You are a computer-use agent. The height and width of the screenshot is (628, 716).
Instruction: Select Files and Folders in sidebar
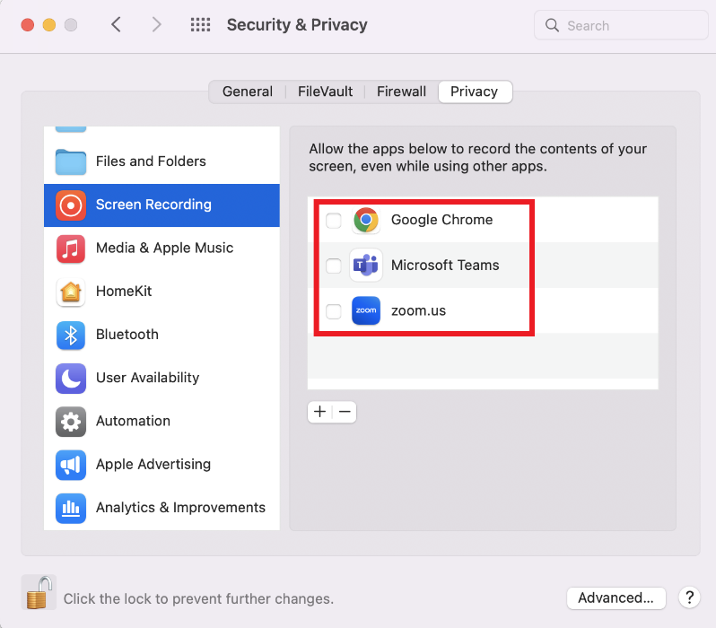[151, 161]
